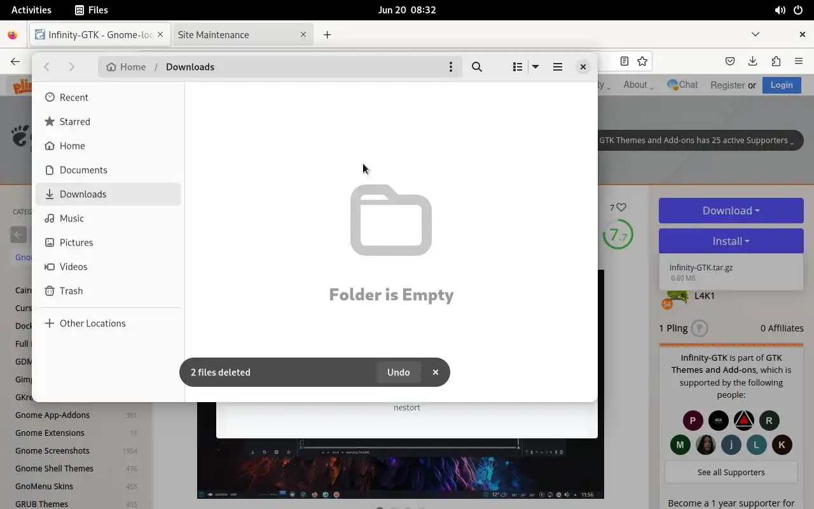Open the Files hamburger main menu
This screenshot has height=509, width=814.
558,67
